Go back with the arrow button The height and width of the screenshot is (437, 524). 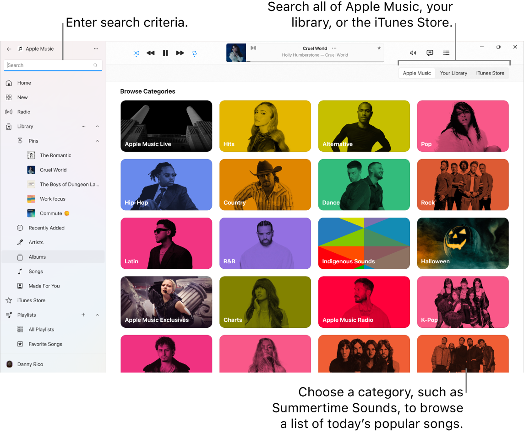[x=9, y=49]
